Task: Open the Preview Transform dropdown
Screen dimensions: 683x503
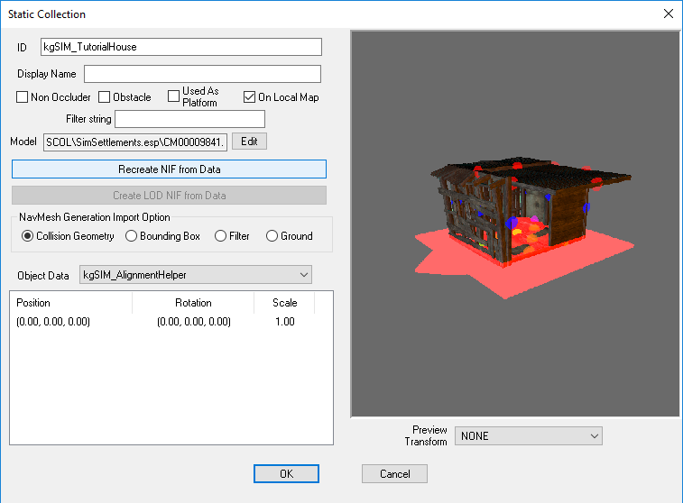Action: pos(529,436)
